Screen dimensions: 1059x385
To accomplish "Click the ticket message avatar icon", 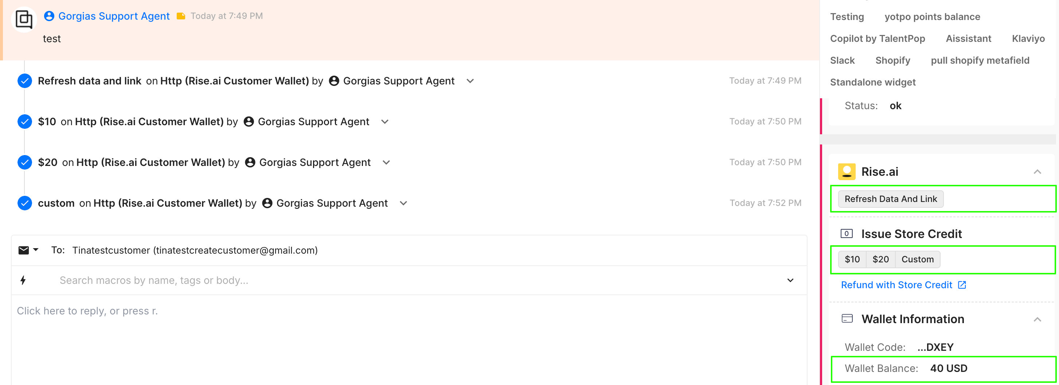I will (24, 19).
